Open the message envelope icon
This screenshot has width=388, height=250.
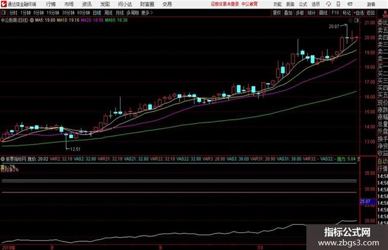pyautogui.click(x=350, y=4)
